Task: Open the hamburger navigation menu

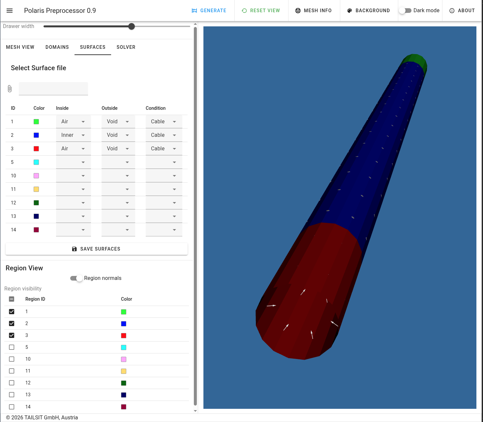Action: click(10, 11)
